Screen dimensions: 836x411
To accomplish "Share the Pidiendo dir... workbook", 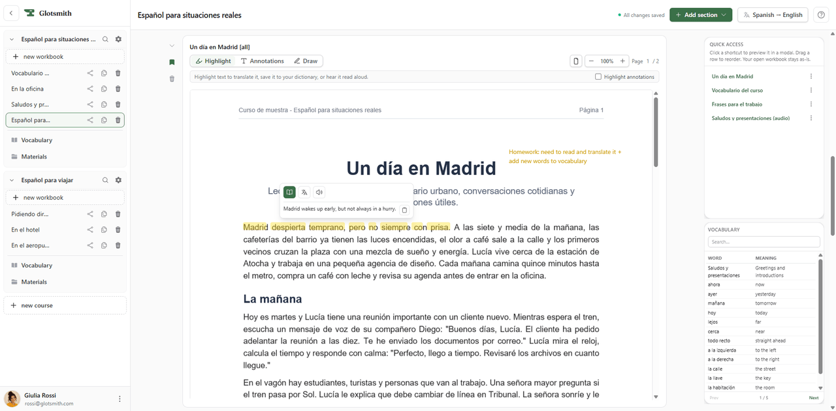I will point(90,214).
